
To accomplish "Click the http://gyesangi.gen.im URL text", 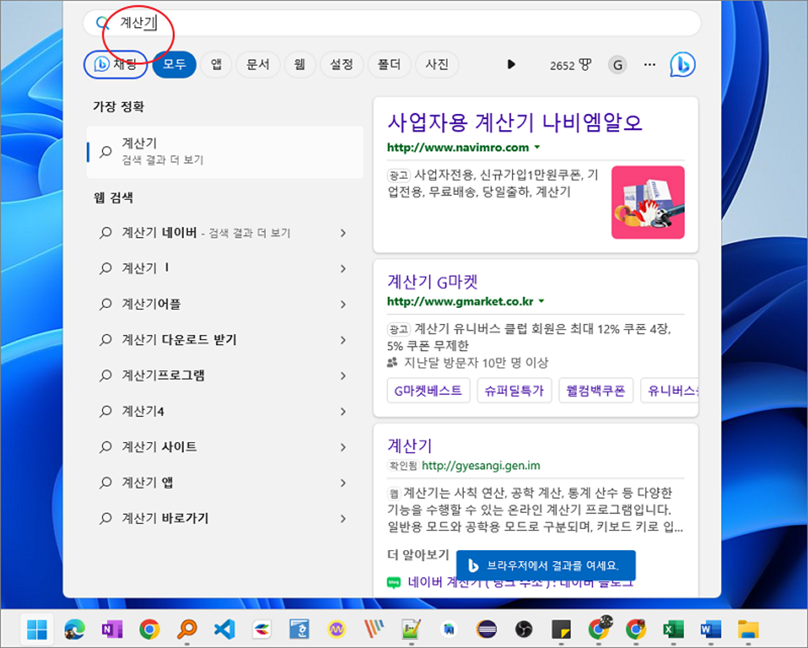I will 481,465.
